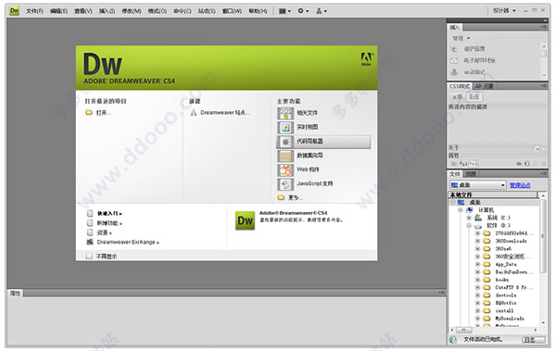
Task: Open the 查看(V) menu
Action: 83,11
